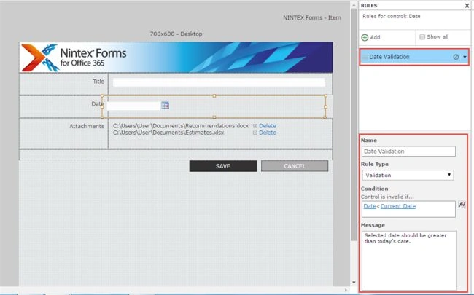This screenshot has width=474, height=295.
Task: Click the Date reference link in Condition
Action: click(x=370, y=206)
